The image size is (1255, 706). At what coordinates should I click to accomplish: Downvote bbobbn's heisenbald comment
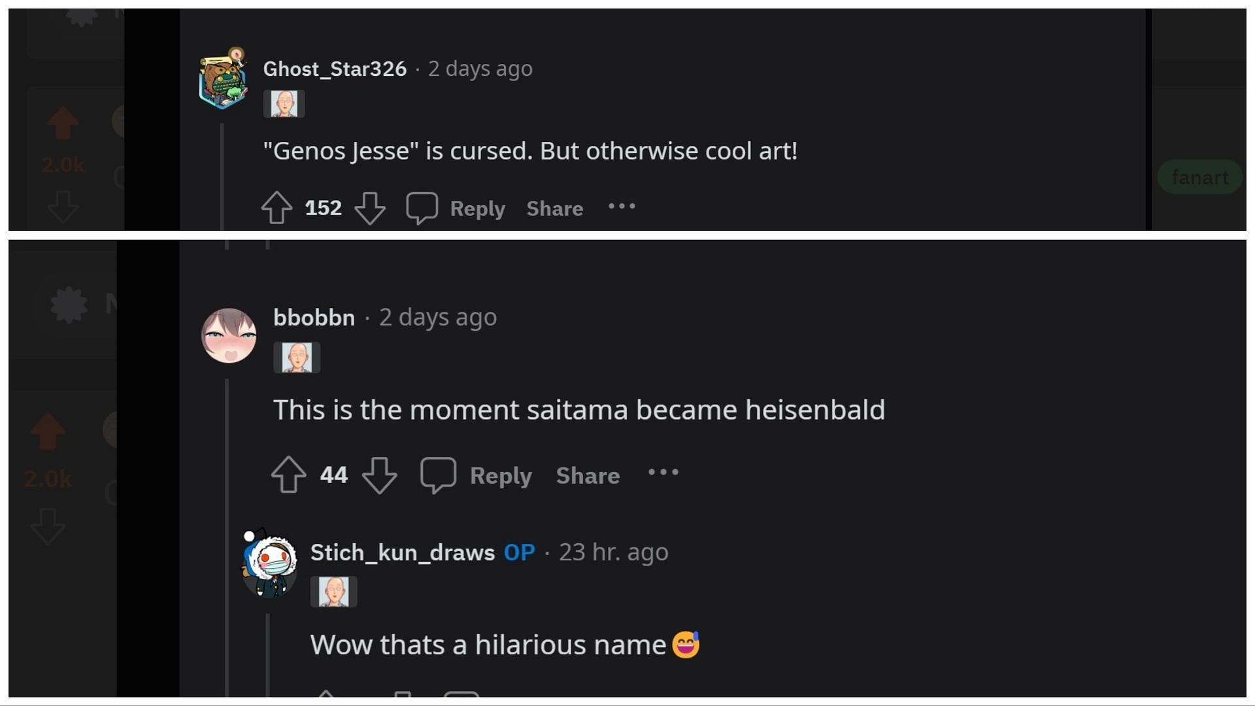tap(379, 475)
